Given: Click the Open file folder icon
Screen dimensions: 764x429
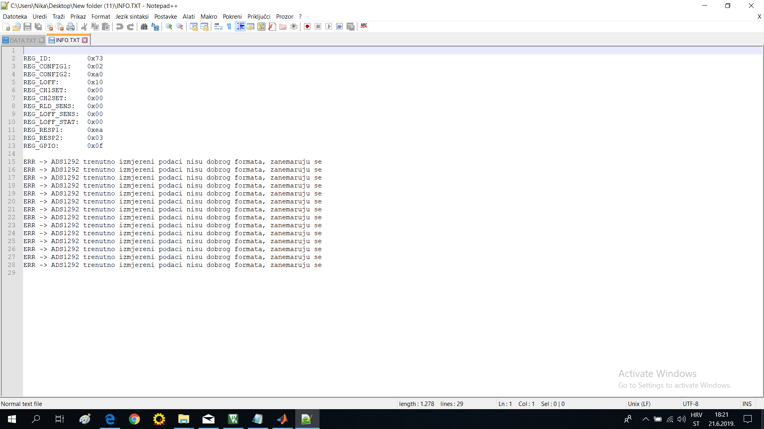Looking at the screenshot, I should coord(17,27).
